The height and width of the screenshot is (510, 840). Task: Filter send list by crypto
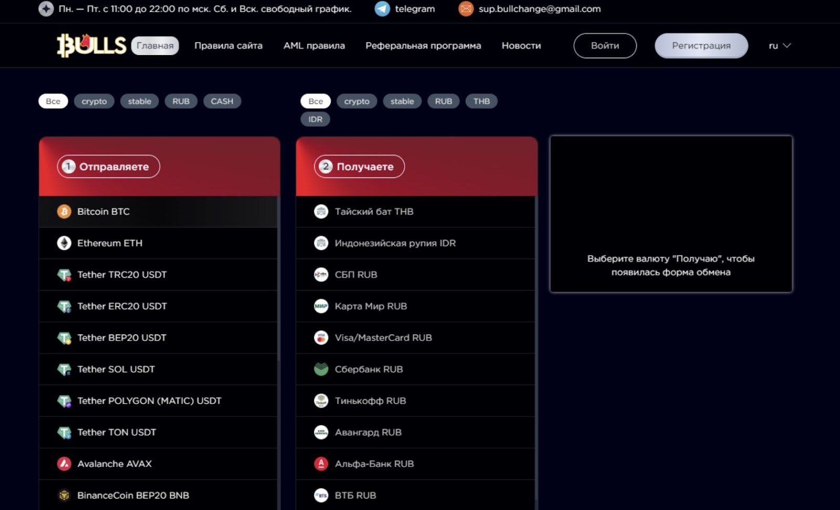coord(94,101)
